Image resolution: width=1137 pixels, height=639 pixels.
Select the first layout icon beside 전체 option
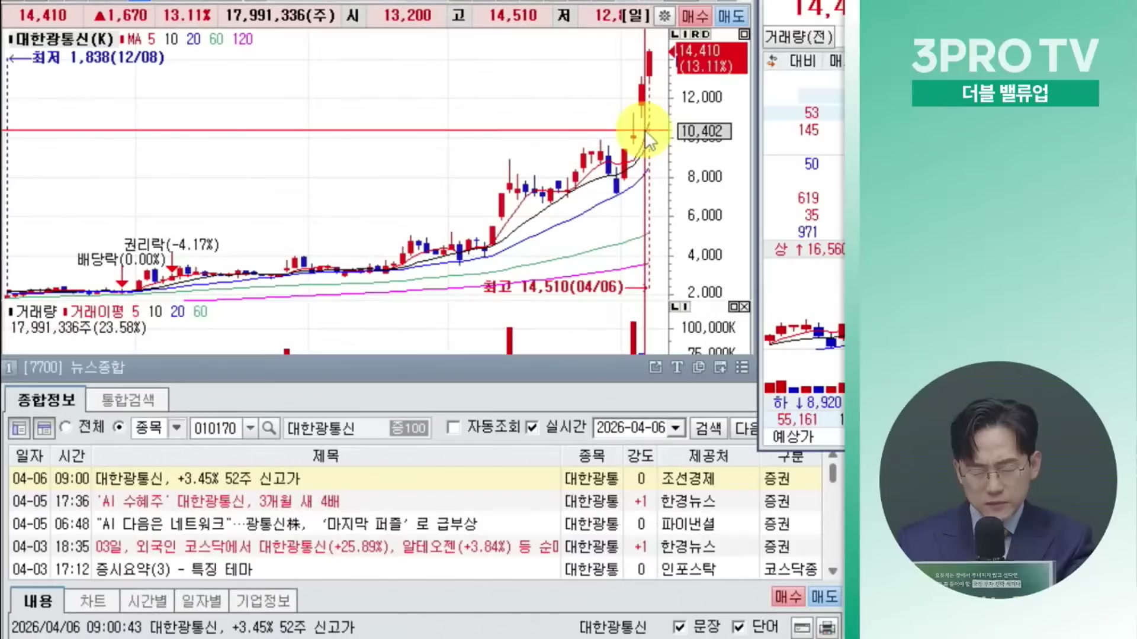[19, 428]
